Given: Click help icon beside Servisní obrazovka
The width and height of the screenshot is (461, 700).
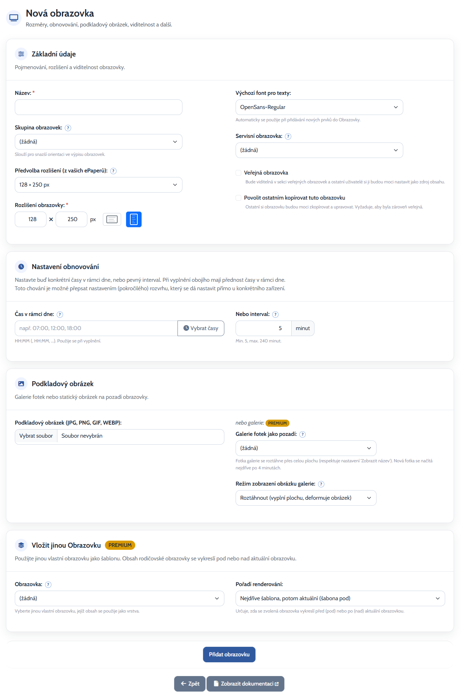Looking at the screenshot, I should coord(288,136).
